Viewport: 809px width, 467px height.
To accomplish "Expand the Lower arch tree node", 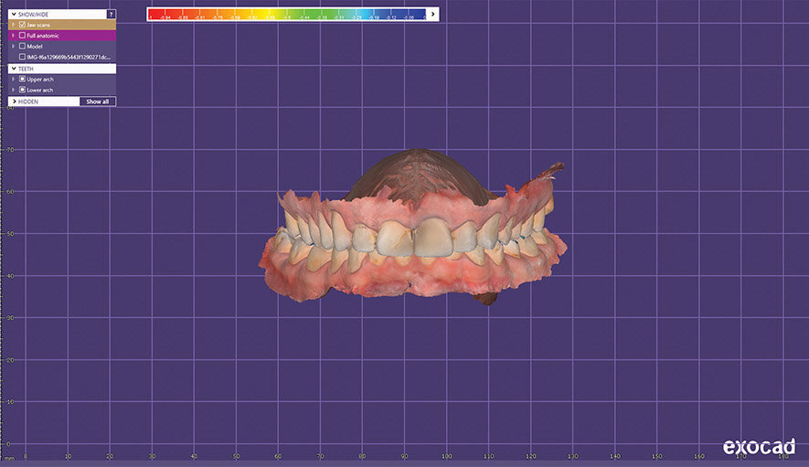I will (13, 90).
